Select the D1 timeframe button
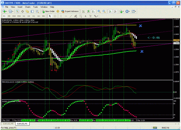Screen dimensions: 181x130 [x=34, y=16]
